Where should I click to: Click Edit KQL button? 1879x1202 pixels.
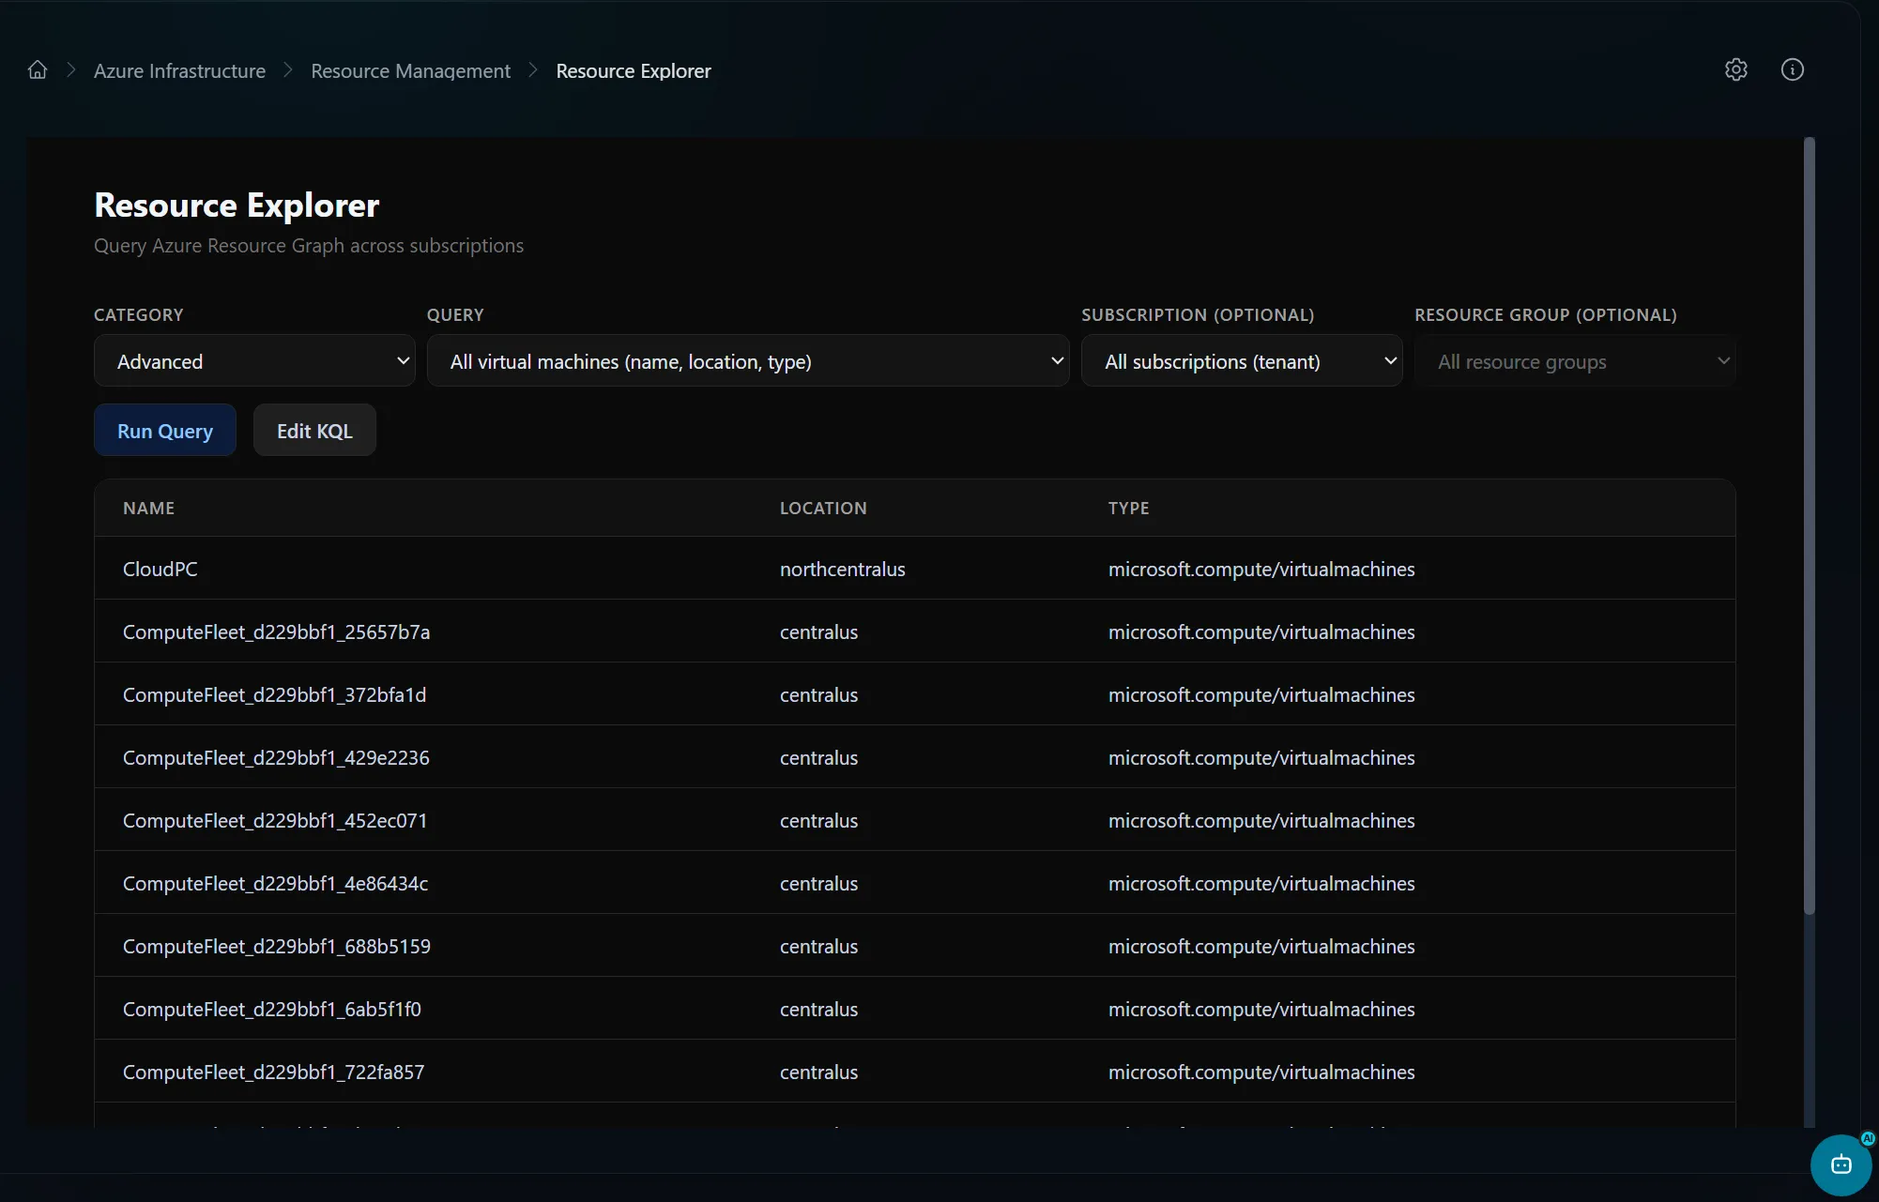[x=314, y=431]
